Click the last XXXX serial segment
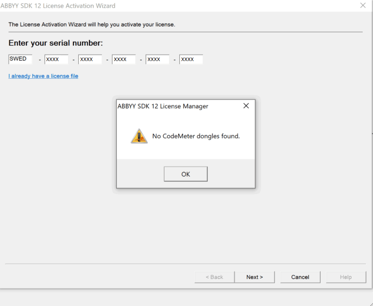Viewport: 373px width, 306px height. (191, 59)
